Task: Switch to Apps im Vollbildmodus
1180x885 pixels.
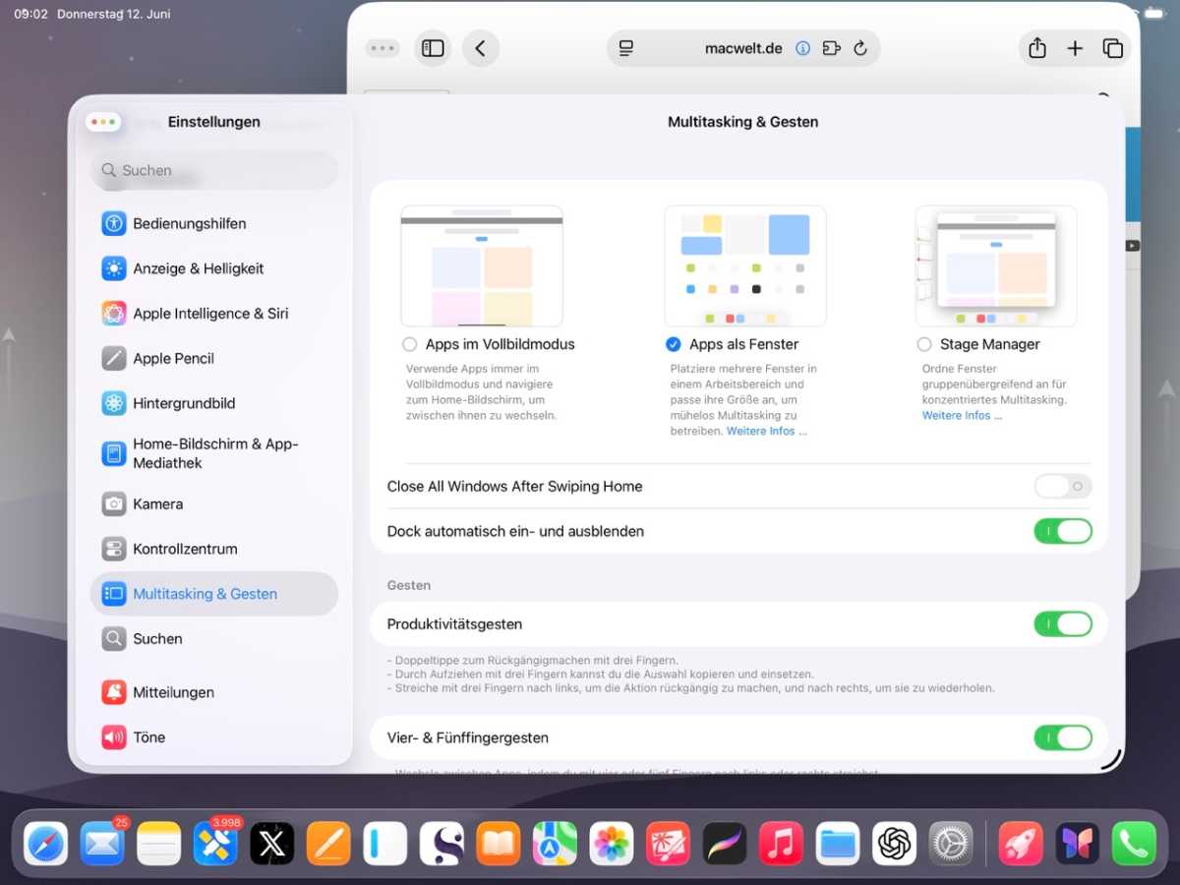Action: (409, 344)
